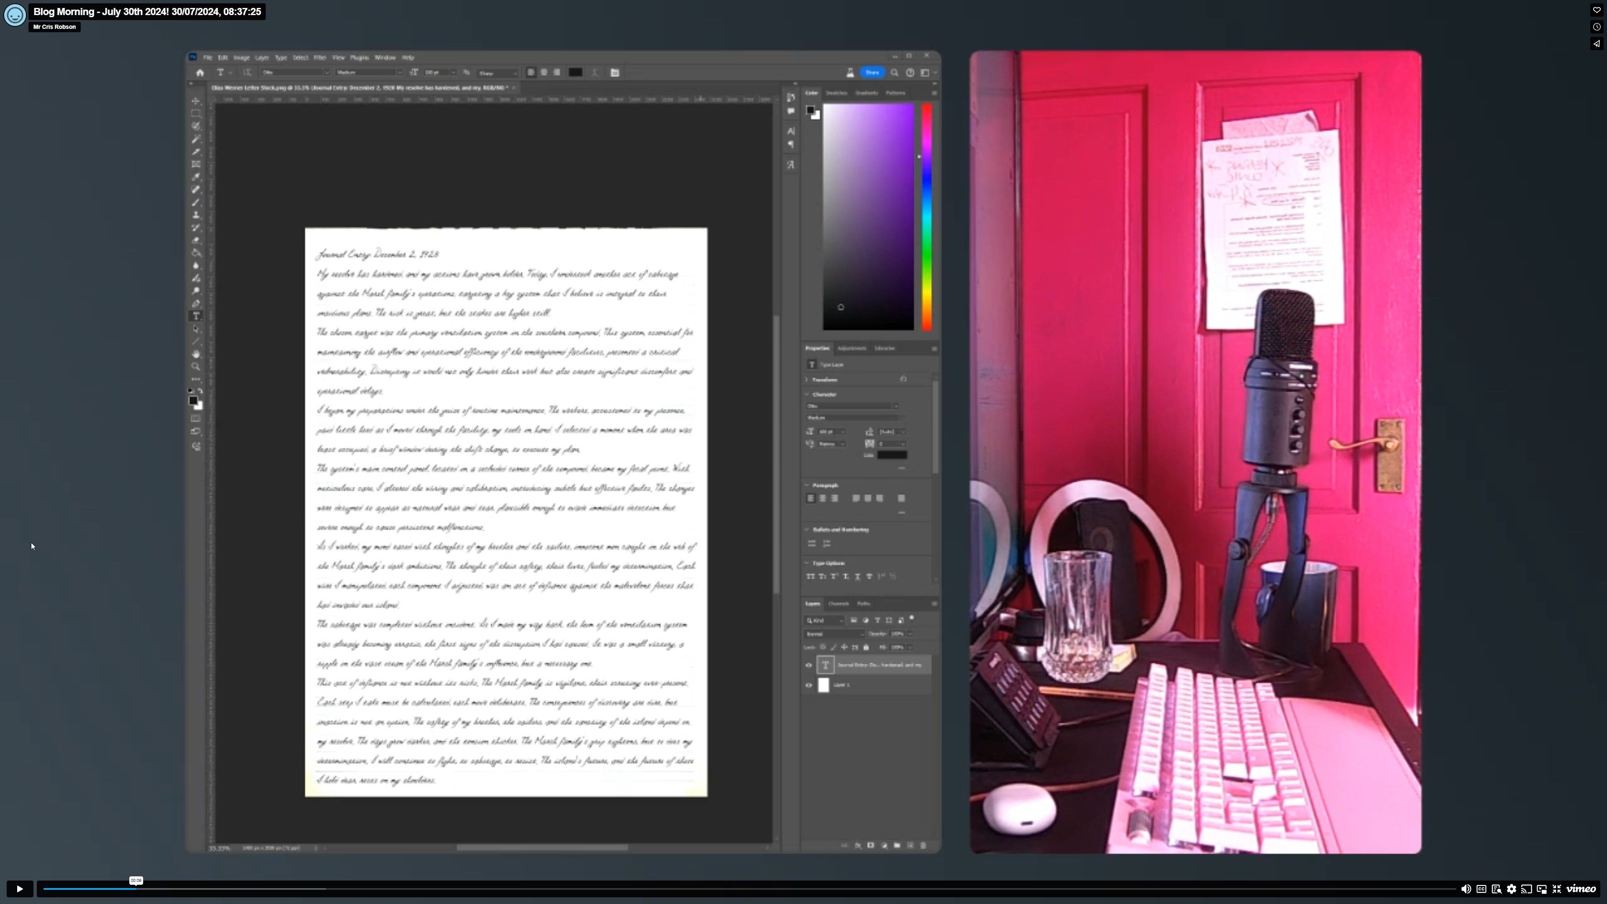Viewport: 1607px width, 904px height.
Task: Switch to the Adjustments tab
Action: (x=852, y=348)
